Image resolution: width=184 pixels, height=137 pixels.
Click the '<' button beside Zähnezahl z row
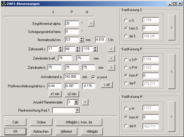coord(111,49)
